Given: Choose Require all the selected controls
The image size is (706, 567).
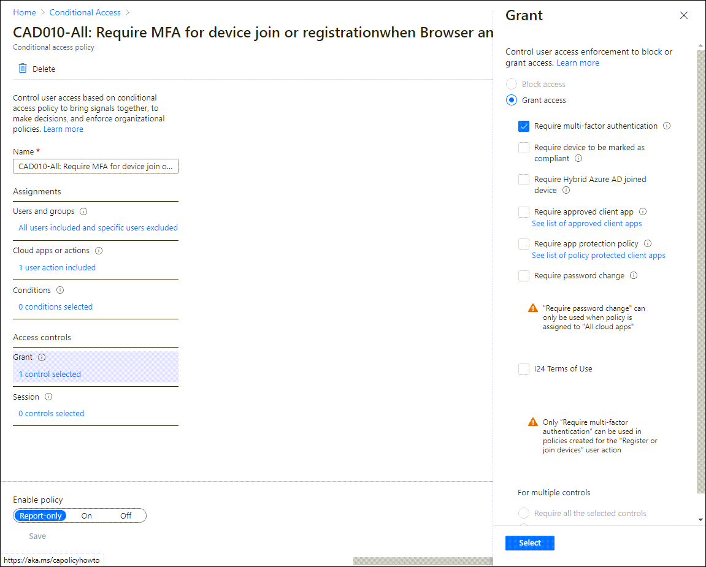Looking at the screenshot, I should pos(524,513).
